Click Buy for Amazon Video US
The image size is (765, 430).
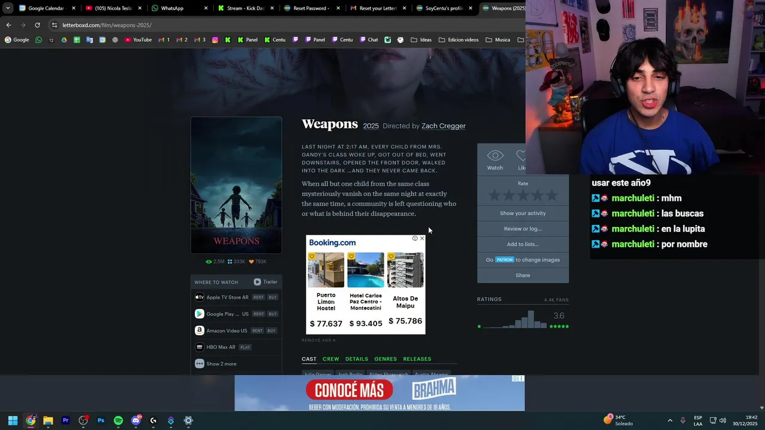(x=271, y=331)
